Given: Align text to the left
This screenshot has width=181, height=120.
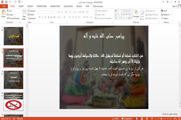Looking at the screenshot, I should (70, 17).
